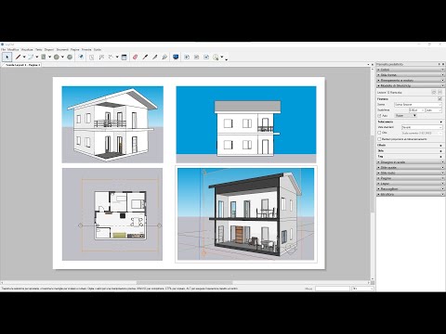Choose the Split tool
This screenshot has height=334, width=446.
155,57
